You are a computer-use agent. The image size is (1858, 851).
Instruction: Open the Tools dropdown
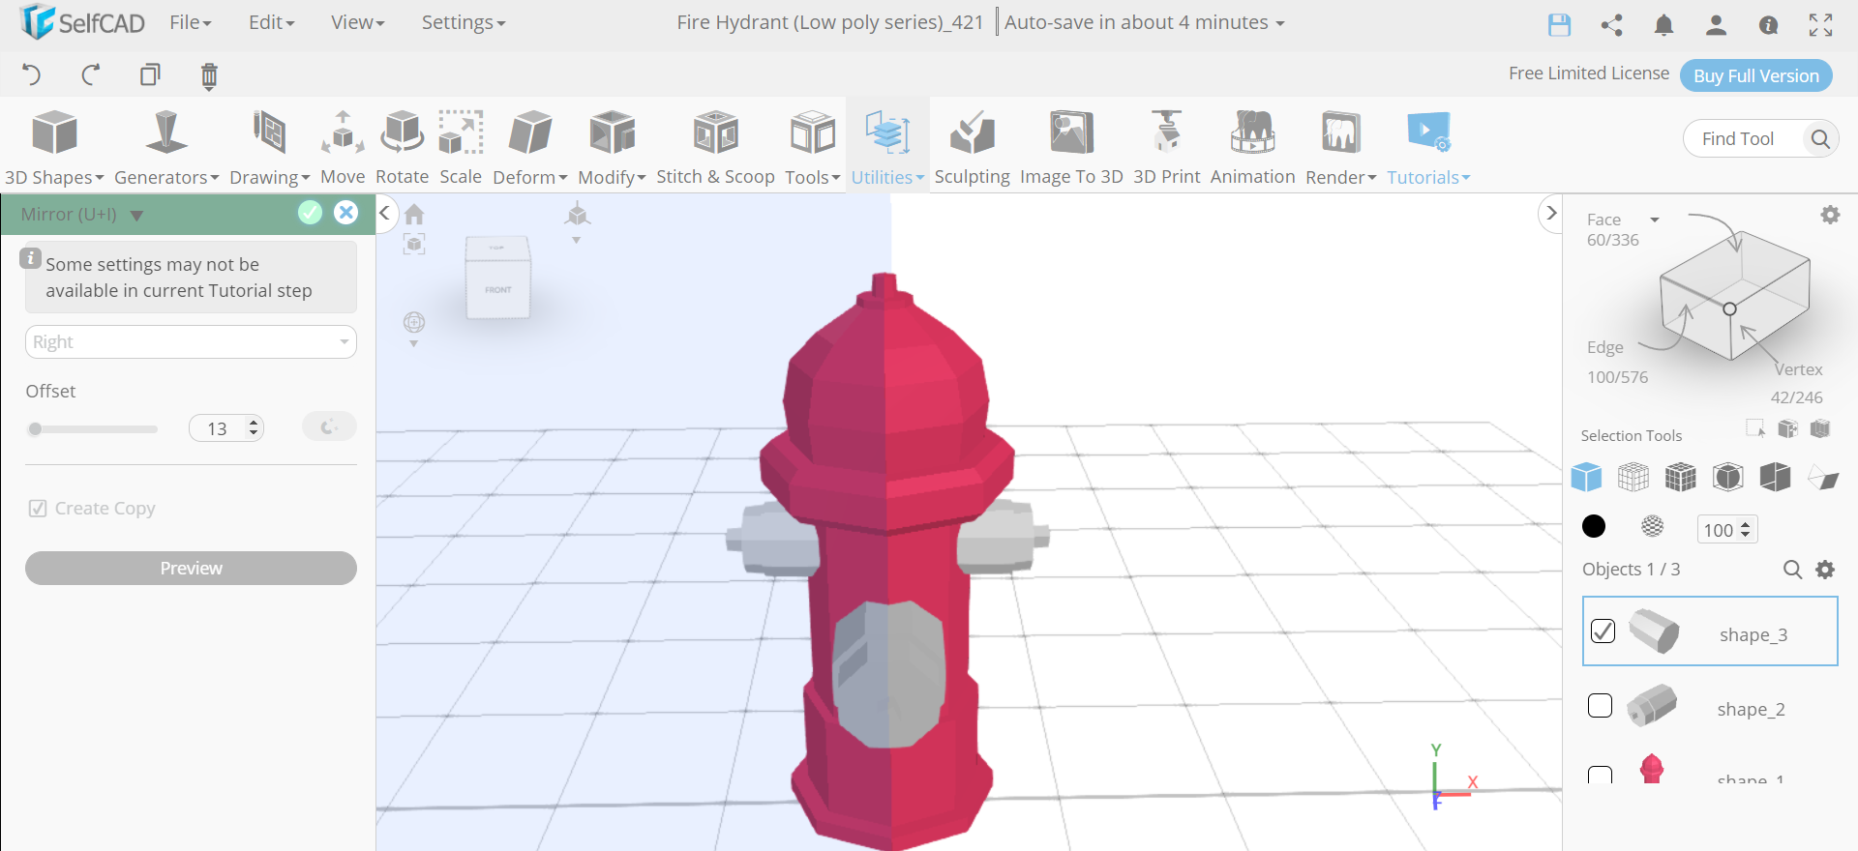tap(812, 147)
